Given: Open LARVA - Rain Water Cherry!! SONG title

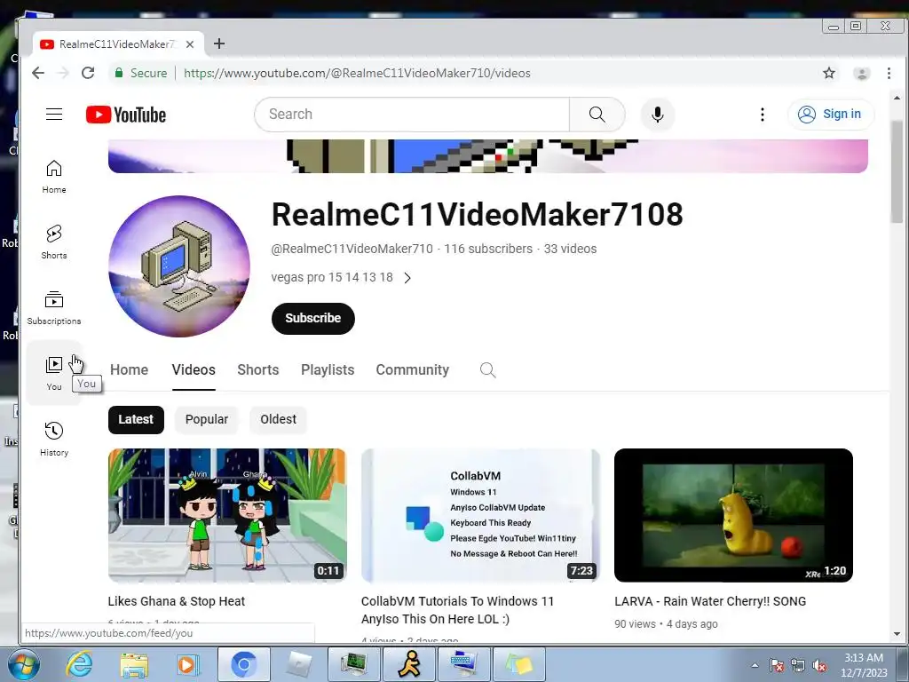Looking at the screenshot, I should [710, 601].
